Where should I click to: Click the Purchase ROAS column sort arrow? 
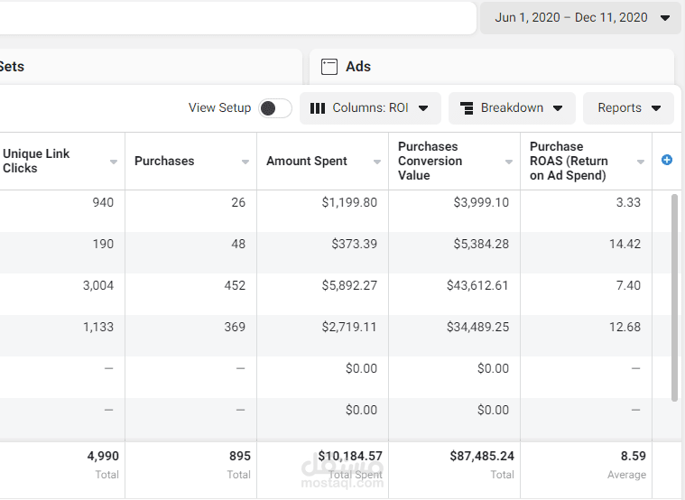click(x=641, y=162)
